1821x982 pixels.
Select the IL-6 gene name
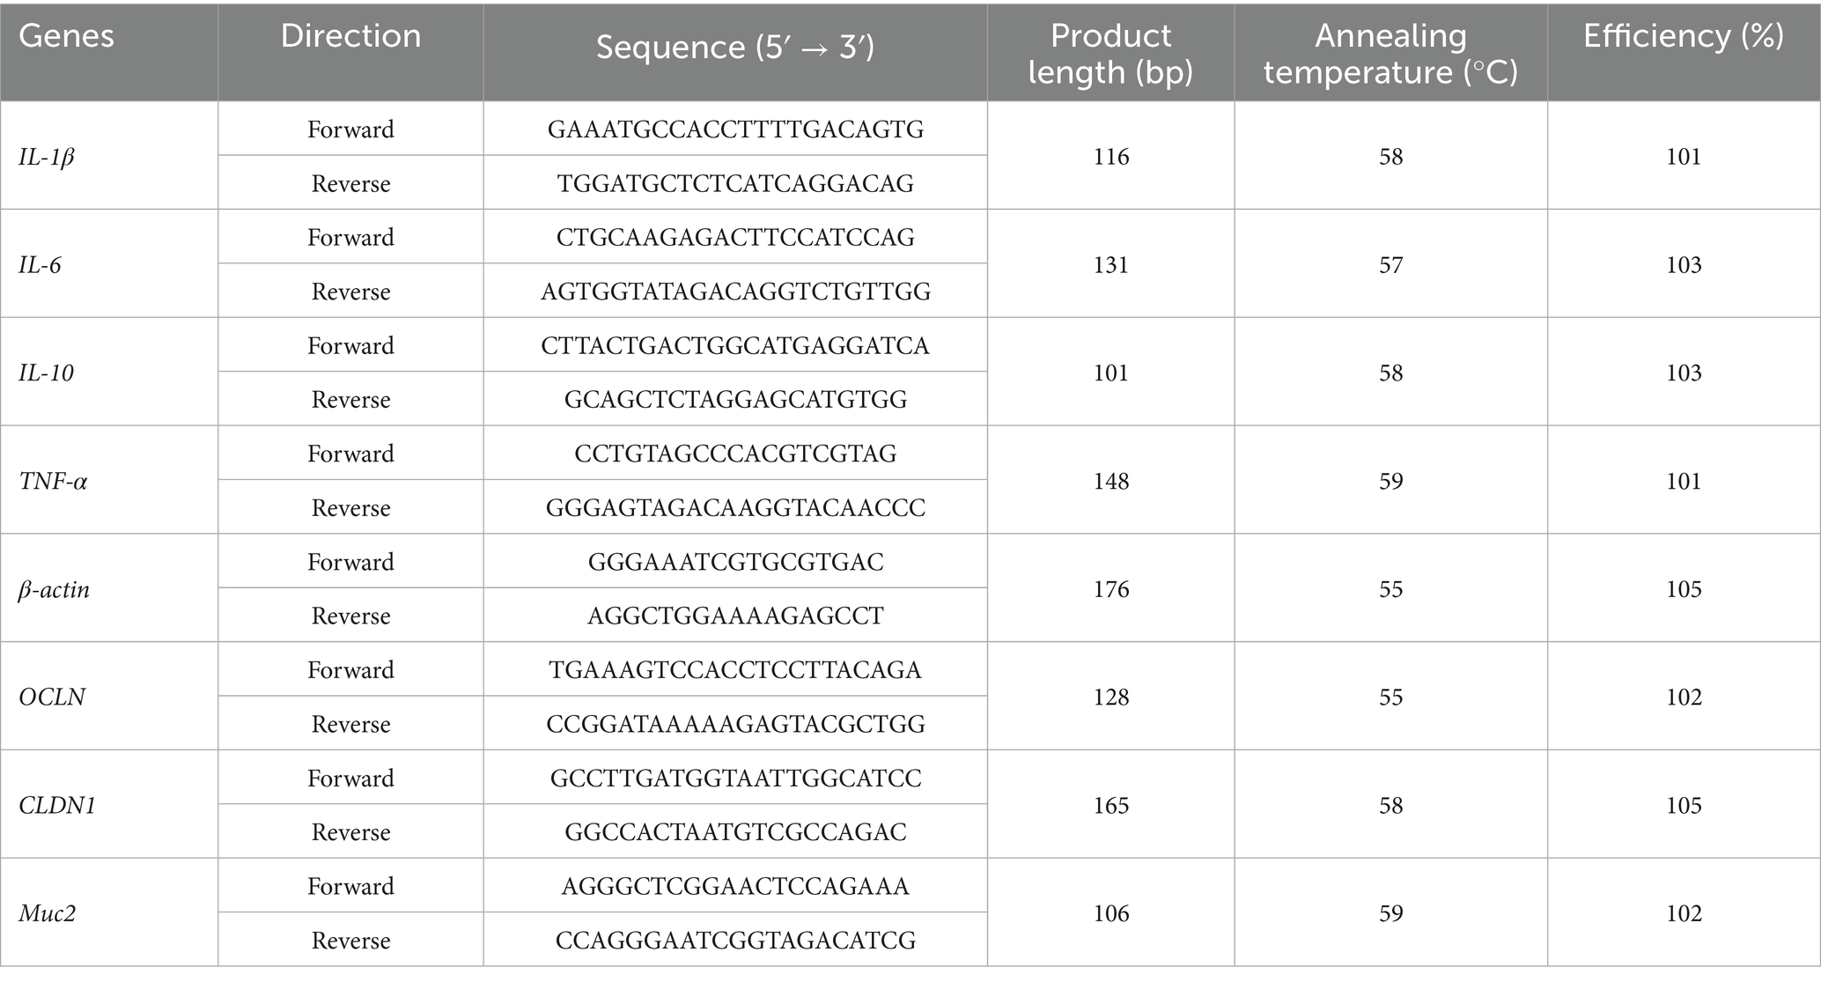click(x=40, y=265)
